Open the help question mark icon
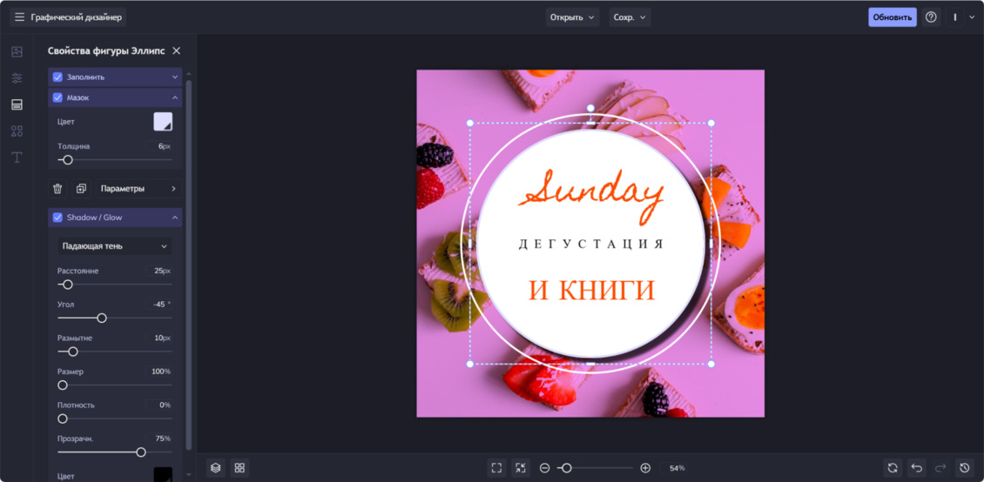 [x=931, y=17]
